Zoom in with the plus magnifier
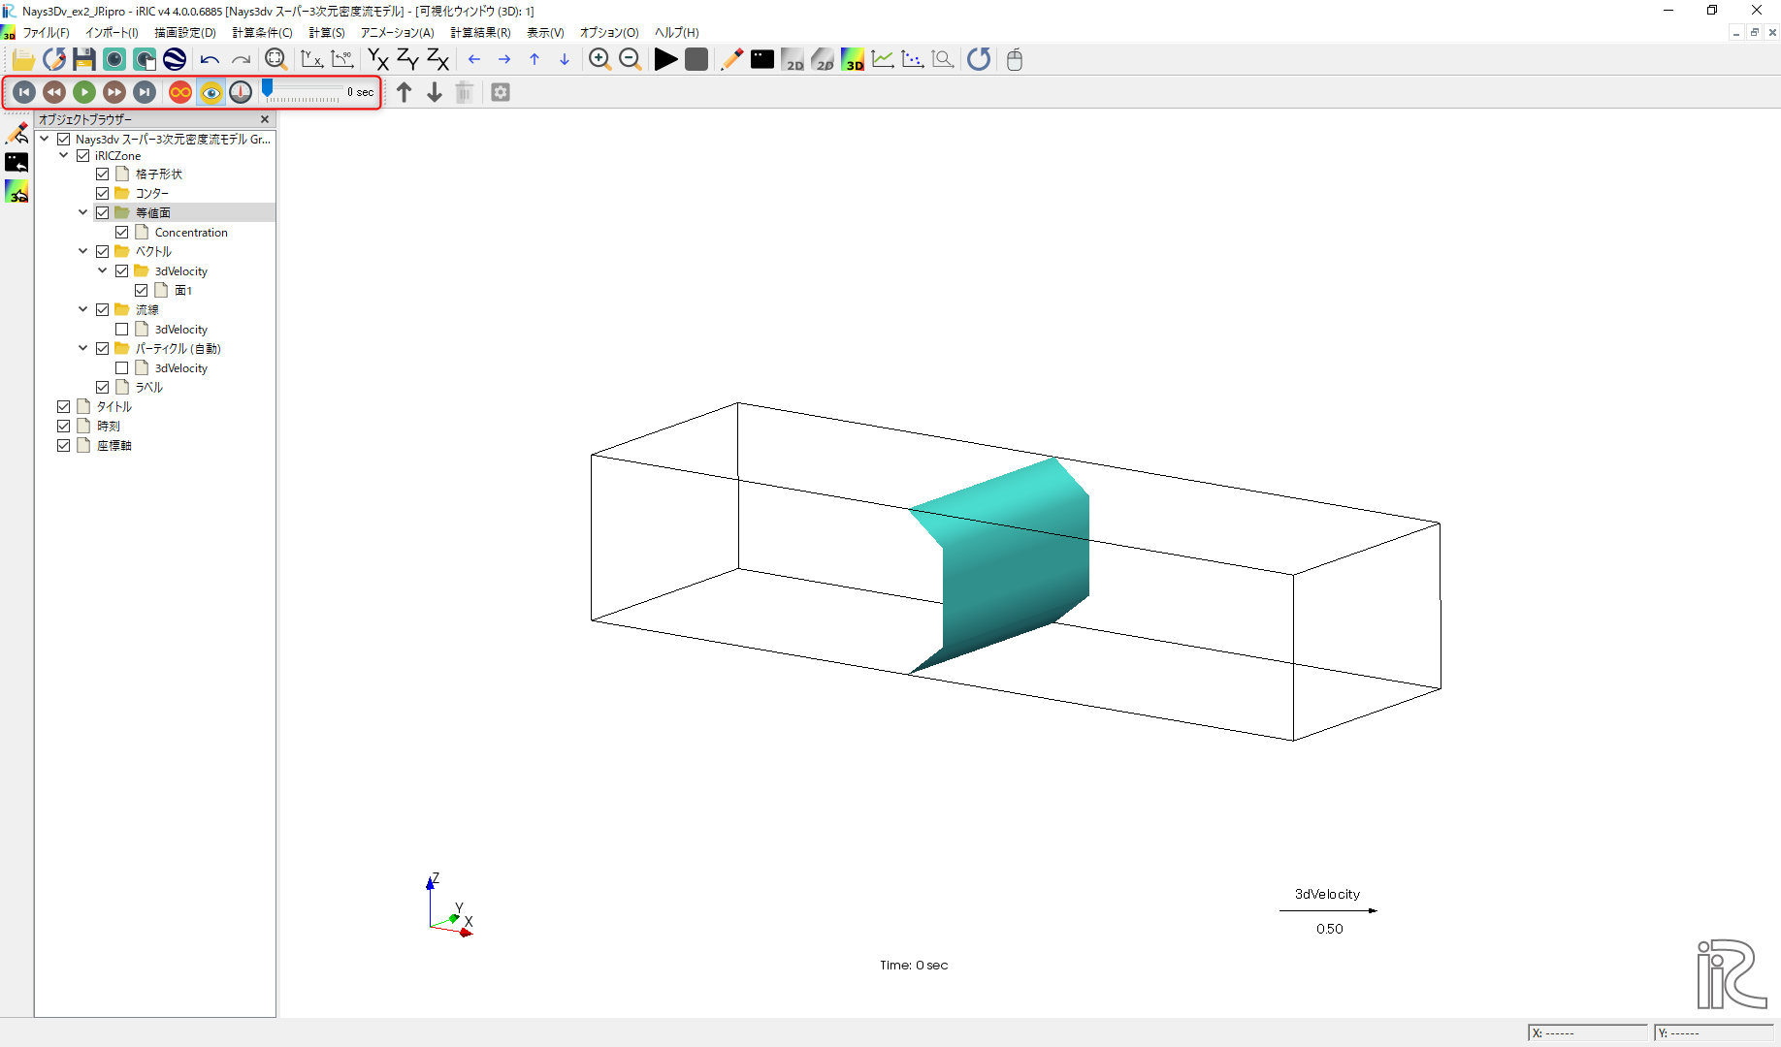Screen dimensions: 1781x1047 click(x=599, y=60)
